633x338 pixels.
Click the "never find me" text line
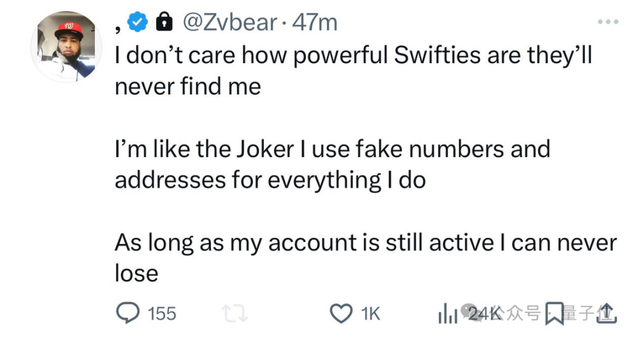coord(188,87)
